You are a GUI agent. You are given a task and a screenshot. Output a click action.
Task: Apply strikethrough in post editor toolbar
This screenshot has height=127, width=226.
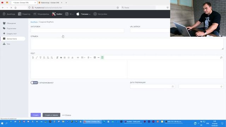click(x=41, y=58)
